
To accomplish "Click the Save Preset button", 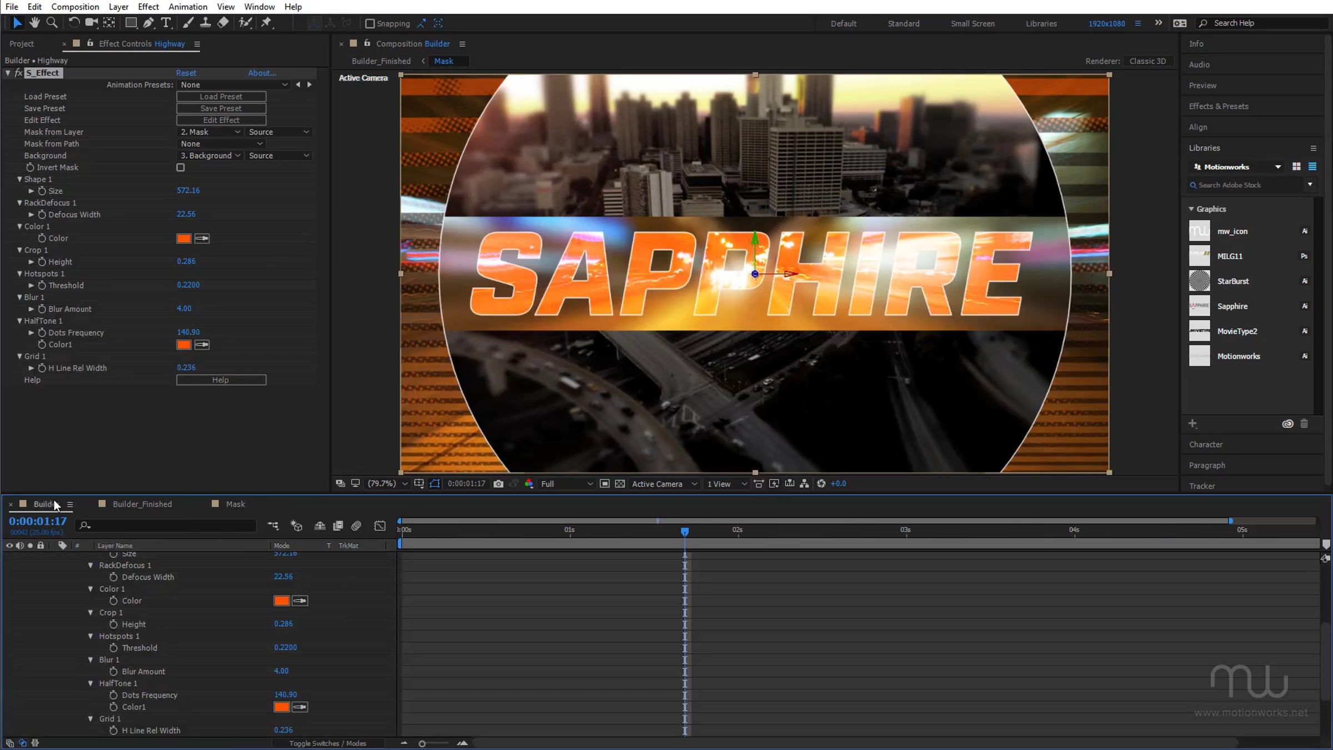I will click(221, 108).
